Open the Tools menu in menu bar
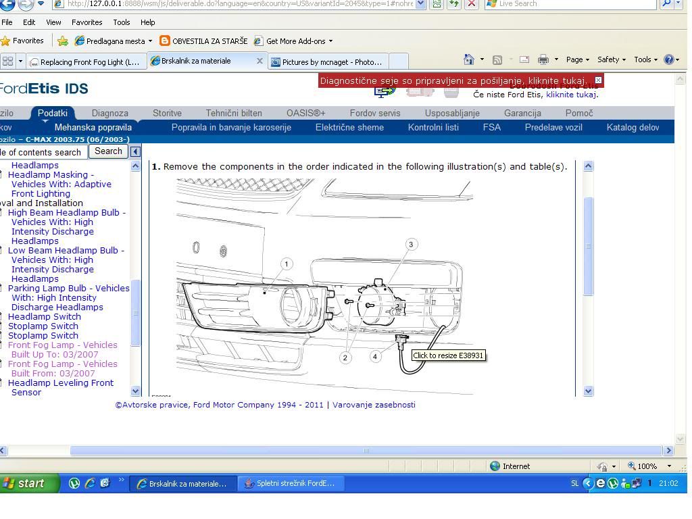Viewport: 692px width, 519px height. (122, 22)
